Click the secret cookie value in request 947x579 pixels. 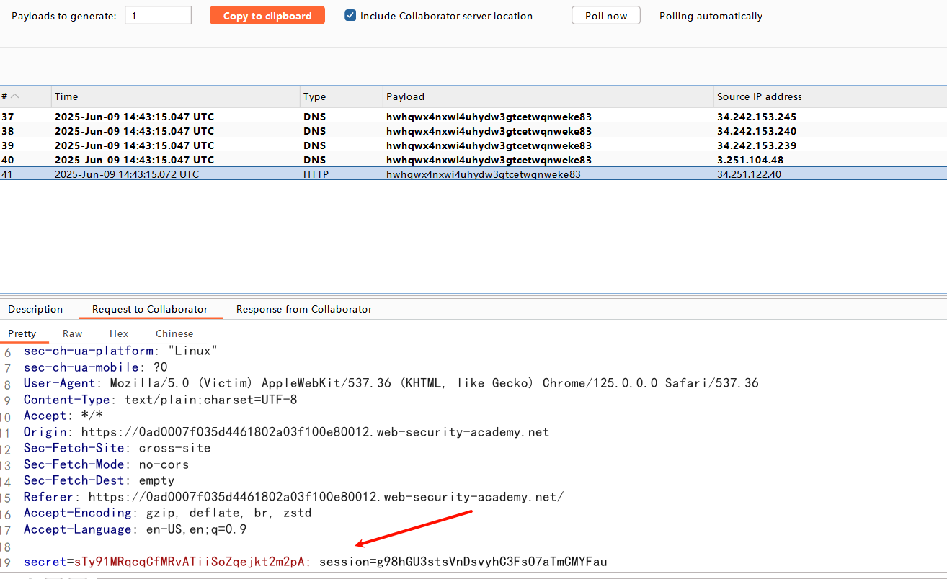tap(192, 561)
